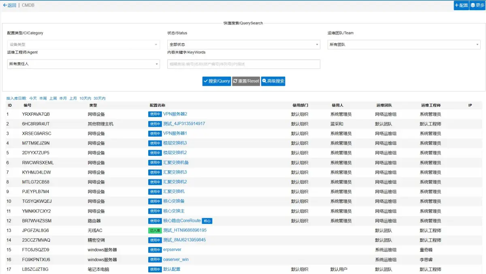The height and width of the screenshot is (274, 486).
Task: Click CMDB breadcrumb text
Action: point(28,5)
